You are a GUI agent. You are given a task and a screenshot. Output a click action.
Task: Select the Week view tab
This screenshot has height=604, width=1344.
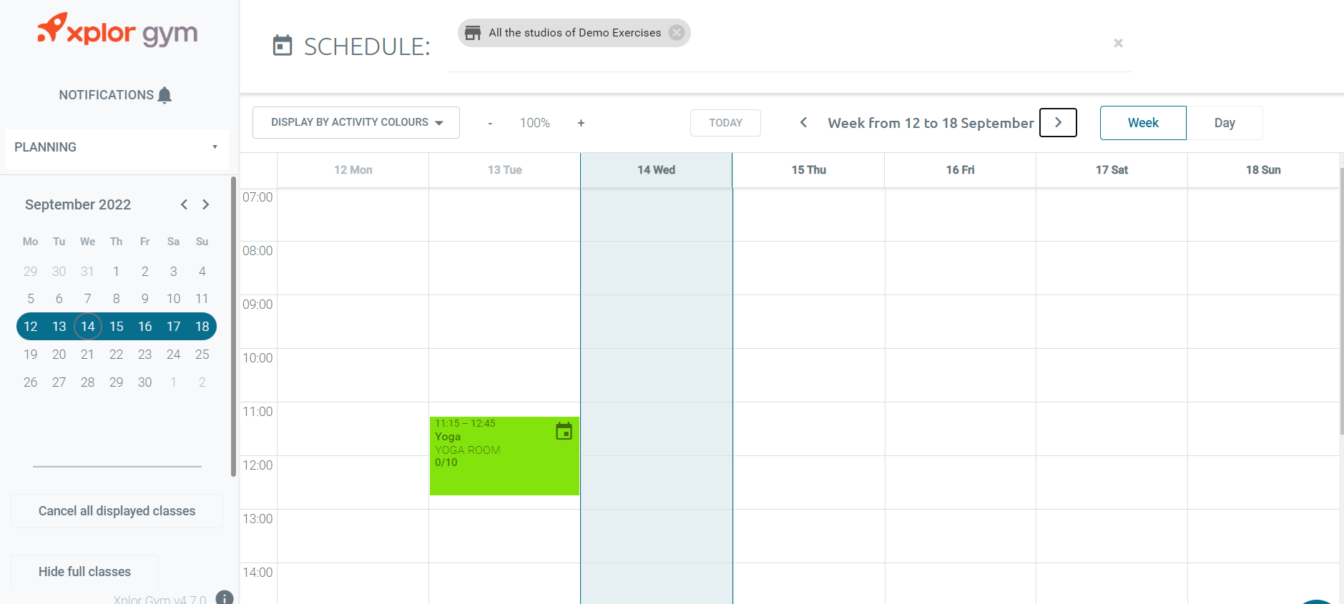(1143, 123)
